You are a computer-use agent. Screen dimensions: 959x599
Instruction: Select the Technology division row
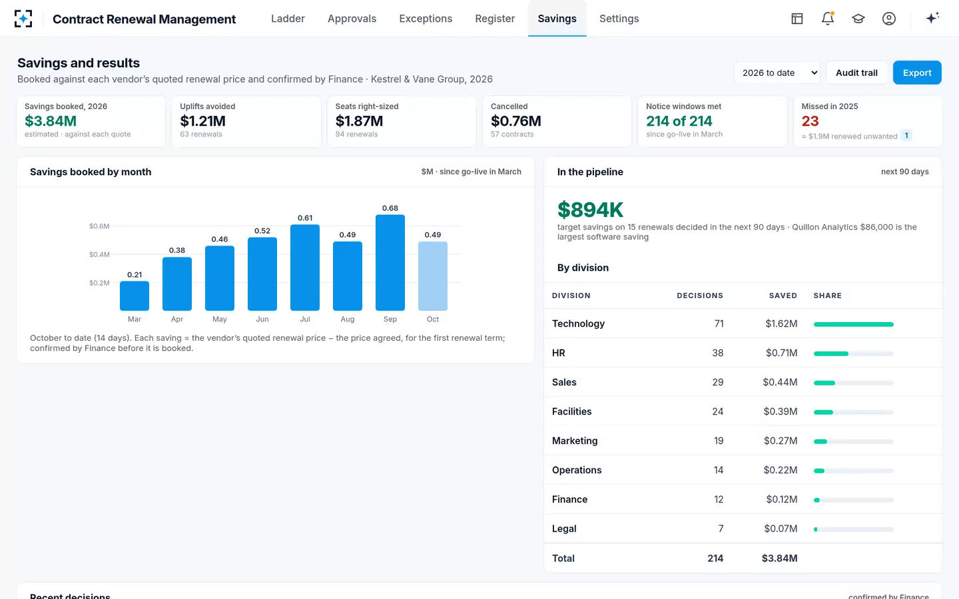pos(743,323)
